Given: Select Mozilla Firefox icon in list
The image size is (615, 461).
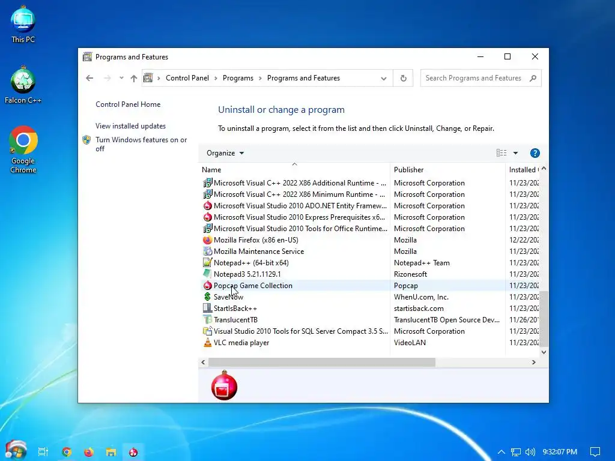Looking at the screenshot, I should point(207,240).
